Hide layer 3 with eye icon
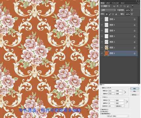The image size is (141, 118). pos(102,36)
